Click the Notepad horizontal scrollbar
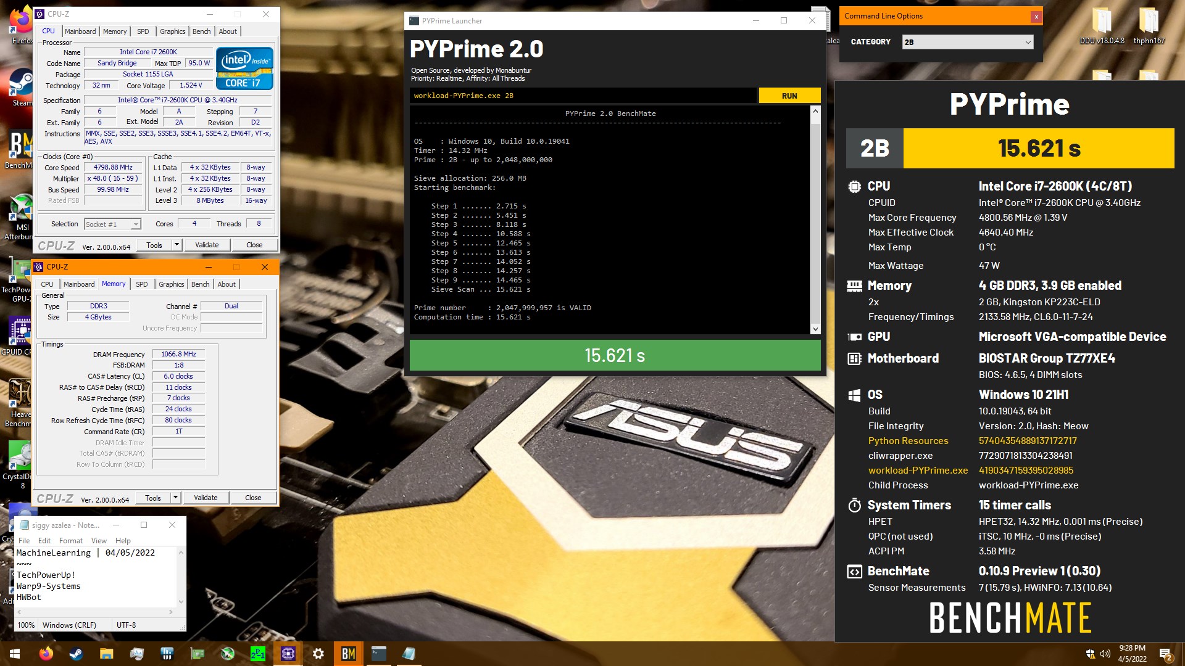Image resolution: width=1185 pixels, height=666 pixels. pyautogui.click(x=94, y=612)
